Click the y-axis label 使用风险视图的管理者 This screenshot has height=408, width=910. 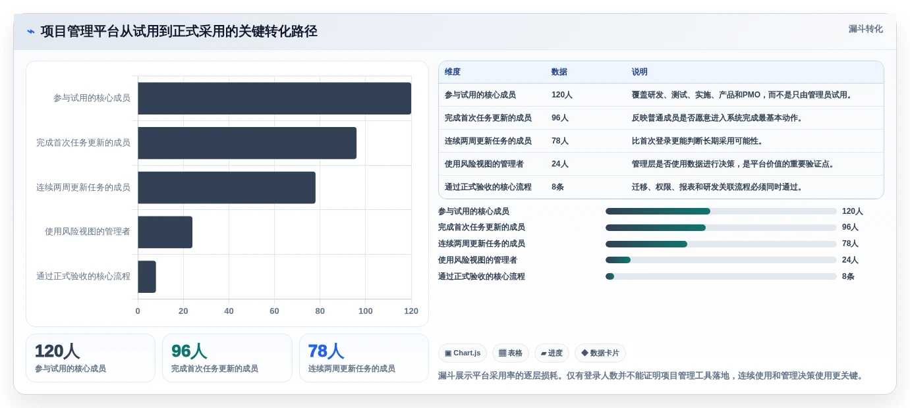[x=88, y=232]
